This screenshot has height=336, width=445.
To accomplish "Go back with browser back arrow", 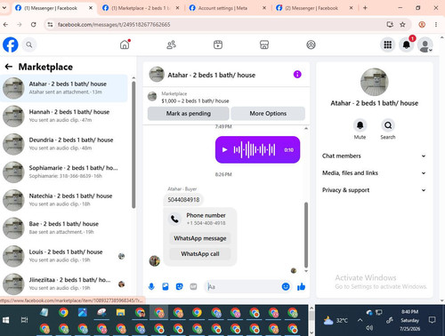I will 5,25.
